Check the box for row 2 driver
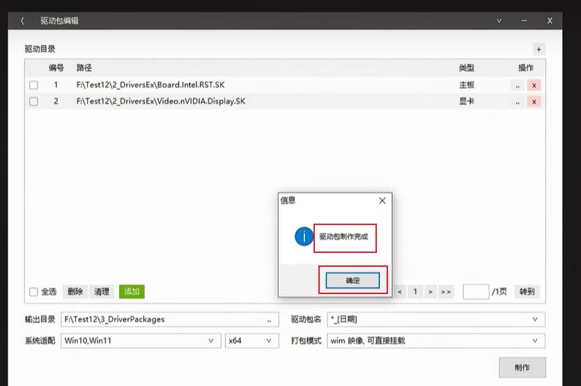 [33, 102]
